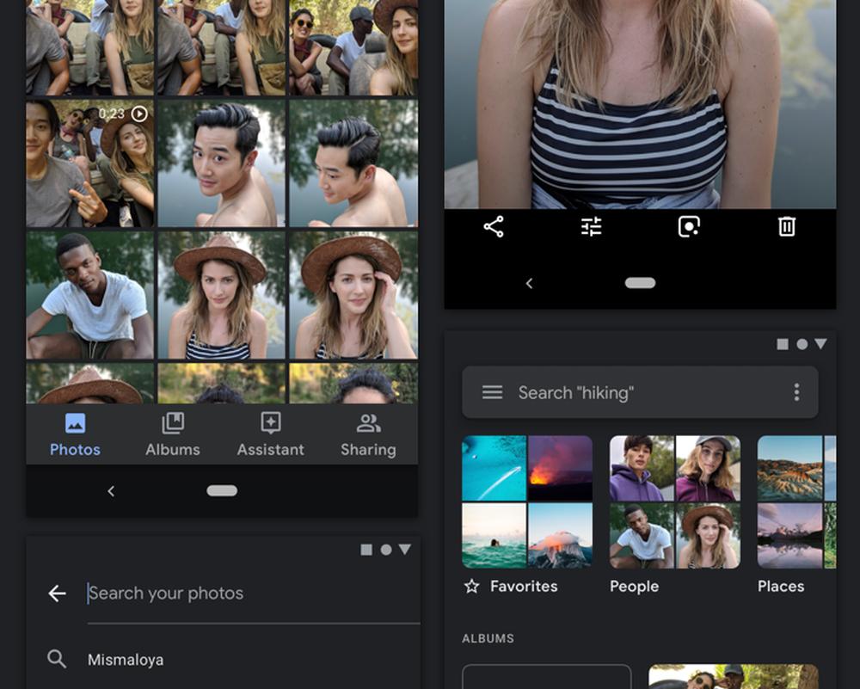Tap the share icon below the photo
Image resolution: width=860 pixels, height=689 pixels.
(494, 227)
